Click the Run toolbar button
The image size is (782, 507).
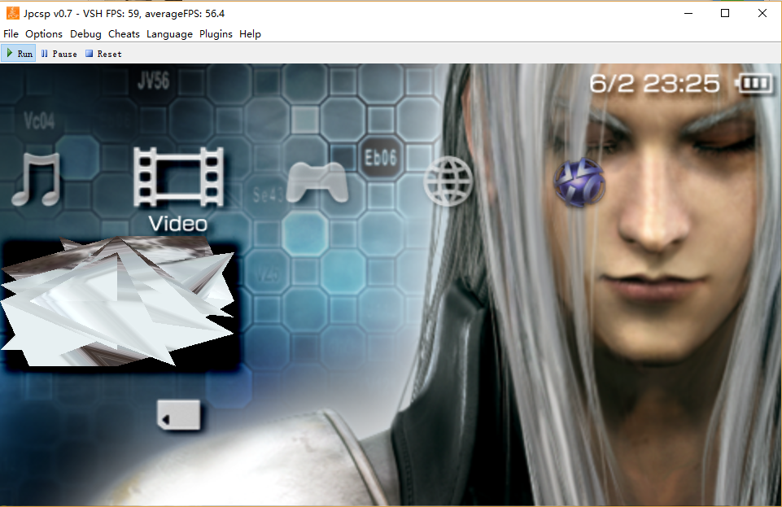point(19,54)
